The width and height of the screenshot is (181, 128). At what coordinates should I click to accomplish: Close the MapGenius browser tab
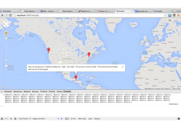pos(94,11)
